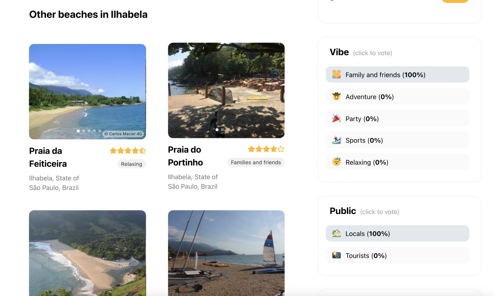Select the second carousel dot on Praia da Feiticeira
The height and width of the screenshot is (296, 495).
click(83, 131)
